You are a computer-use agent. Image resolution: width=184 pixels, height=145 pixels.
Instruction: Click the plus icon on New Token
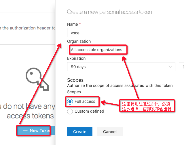(25, 131)
